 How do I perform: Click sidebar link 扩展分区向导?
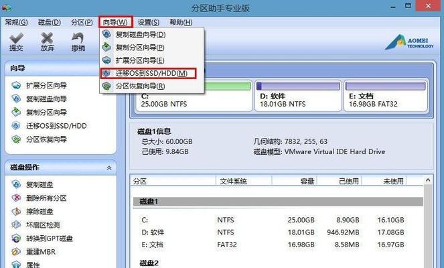46,85
